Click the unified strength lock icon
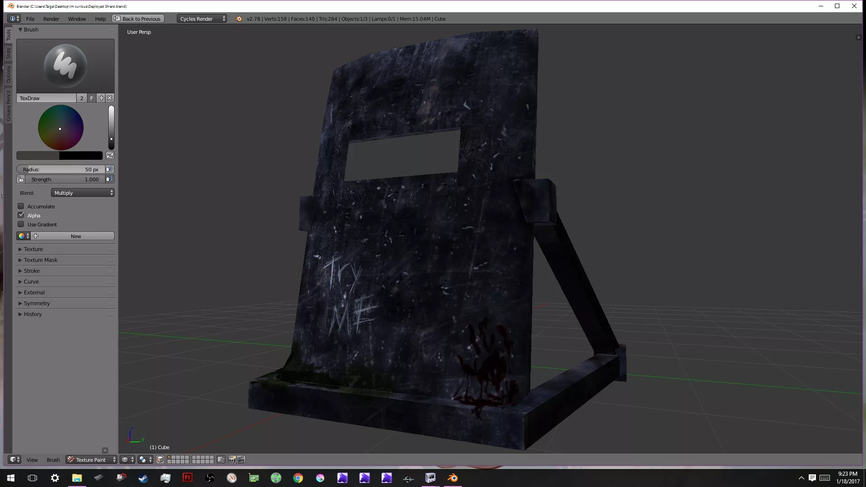The image size is (866, 487). click(21, 179)
